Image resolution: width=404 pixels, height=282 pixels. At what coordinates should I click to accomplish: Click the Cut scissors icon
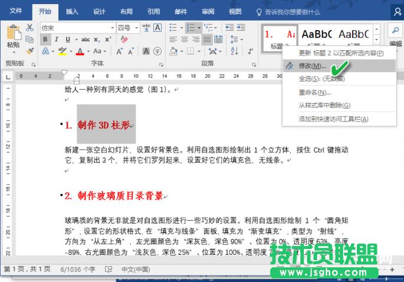[29, 27]
